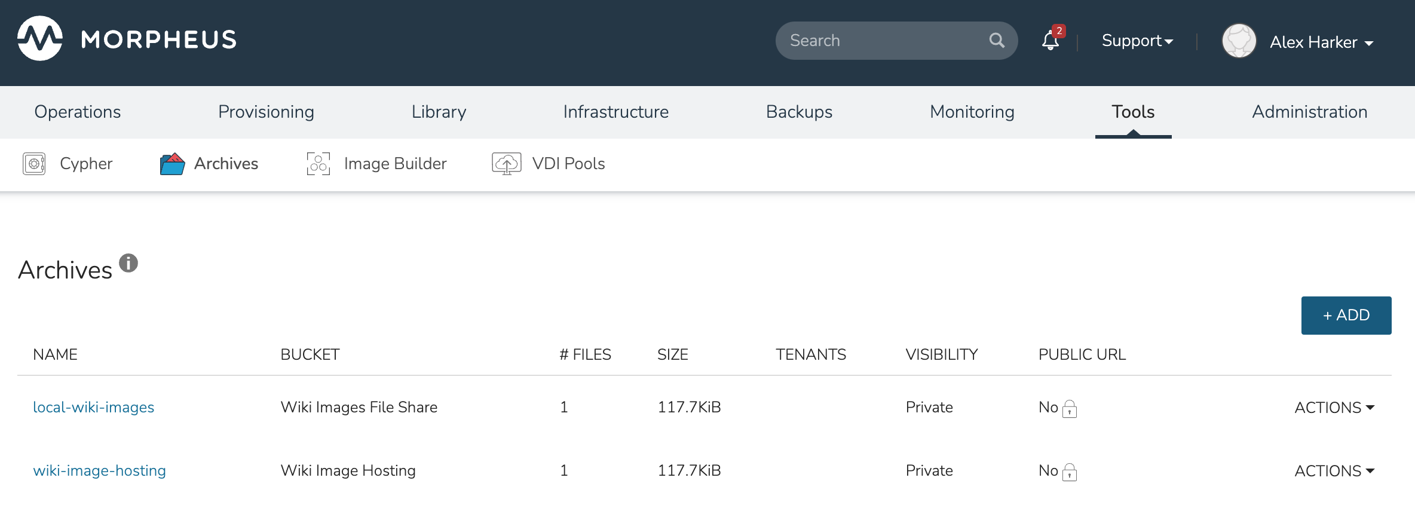This screenshot has height=508, width=1415.
Task: Switch to the Infrastructure tab
Action: click(x=615, y=112)
